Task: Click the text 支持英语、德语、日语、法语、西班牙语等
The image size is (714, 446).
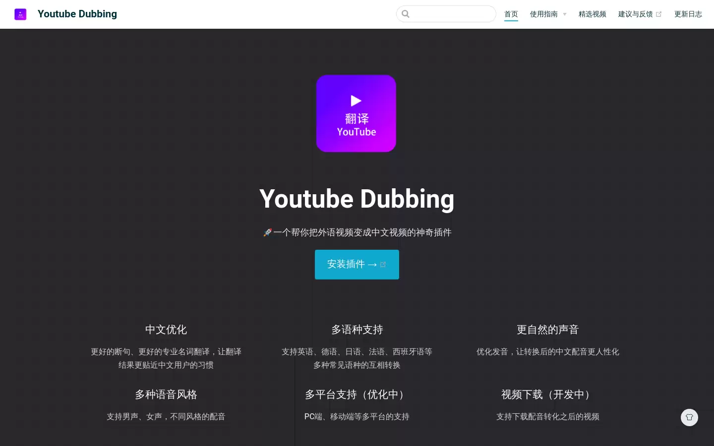Action: click(x=357, y=352)
